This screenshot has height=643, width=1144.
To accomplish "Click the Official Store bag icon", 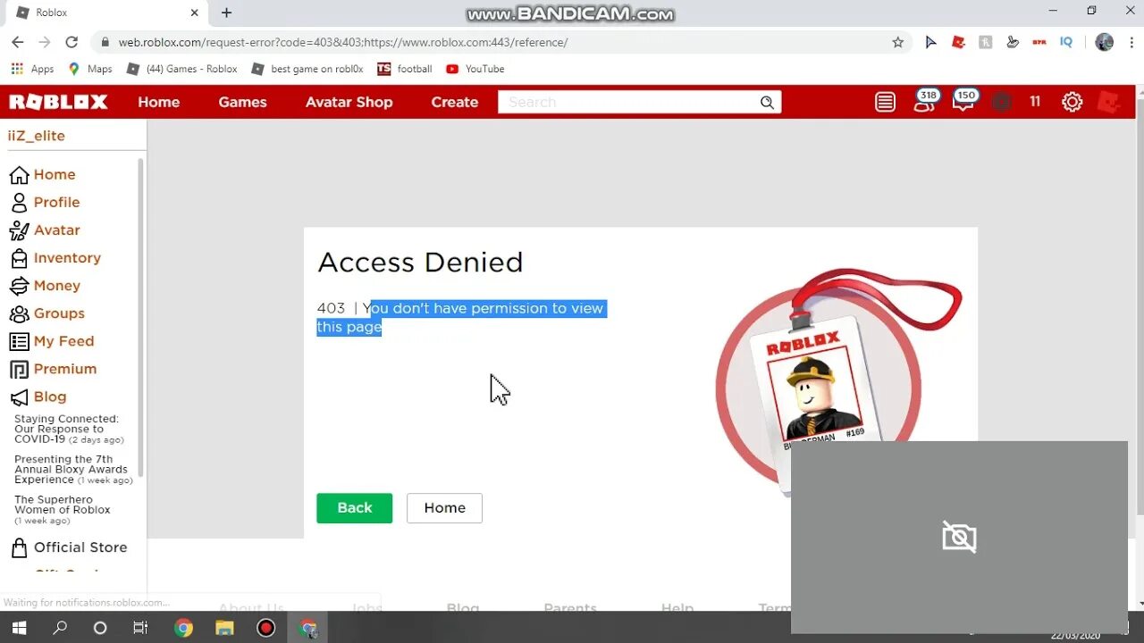I will pyautogui.click(x=19, y=547).
